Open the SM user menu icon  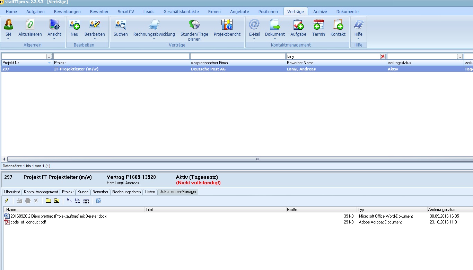tap(8, 24)
